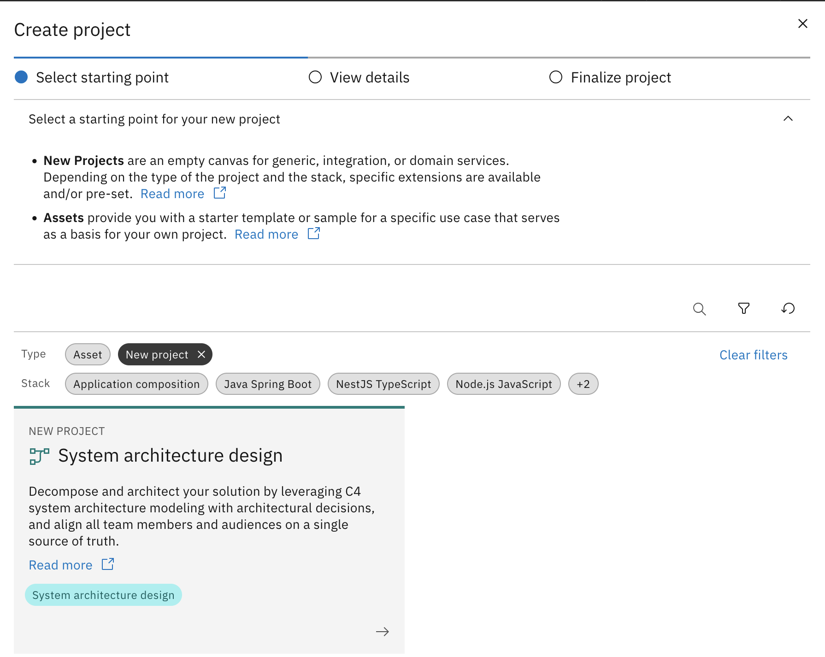Click the external-link icon beside New Projects Read more
The height and width of the screenshot is (657, 825).
pos(219,193)
